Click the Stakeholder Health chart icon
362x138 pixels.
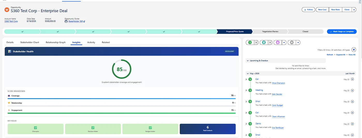pos(10,51)
